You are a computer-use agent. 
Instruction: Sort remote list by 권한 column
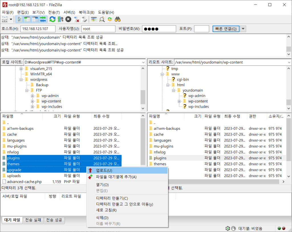pos(257,116)
